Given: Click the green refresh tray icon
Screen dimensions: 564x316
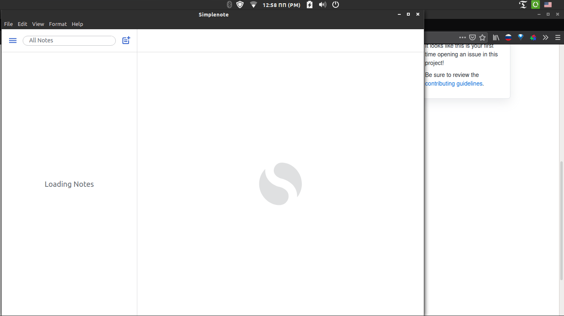Looking at the screenshot, I should [x=536, y=5].
